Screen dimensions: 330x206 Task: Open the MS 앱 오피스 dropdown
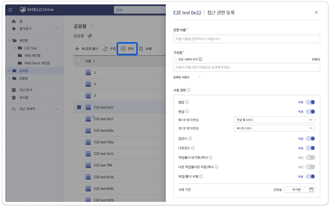[x=274, y=128]
